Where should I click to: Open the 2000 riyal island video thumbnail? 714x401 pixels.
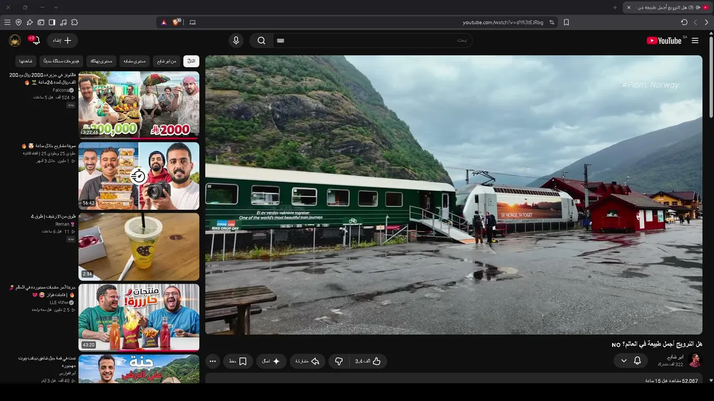coord(139,104)
